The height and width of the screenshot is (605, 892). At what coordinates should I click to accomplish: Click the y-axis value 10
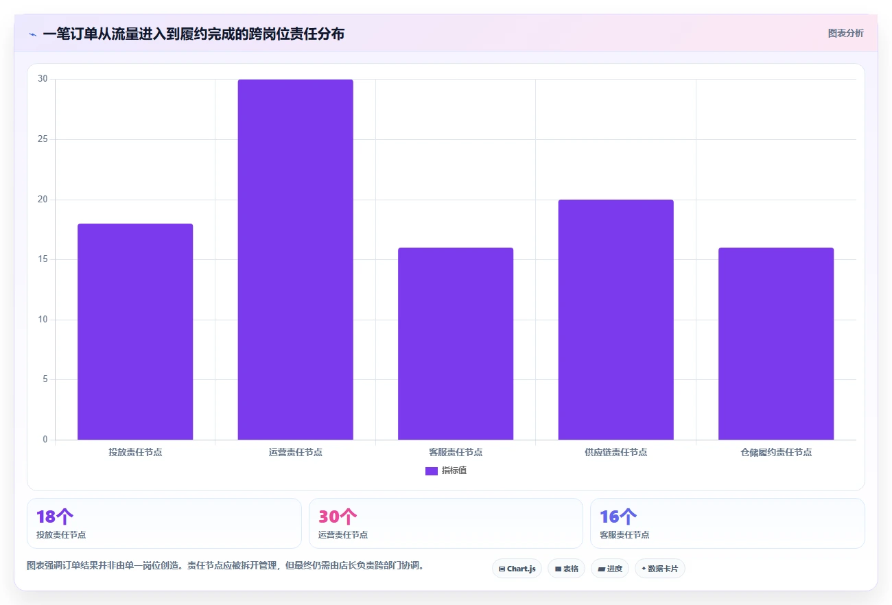pos(43,320)
